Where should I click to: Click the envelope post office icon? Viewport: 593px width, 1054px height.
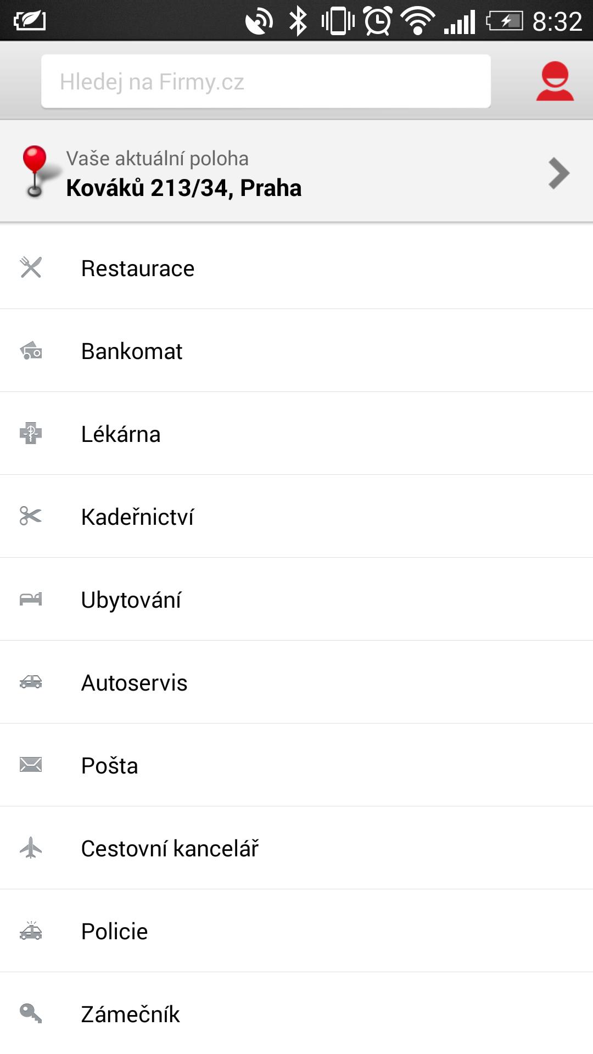tap(31, 765)
